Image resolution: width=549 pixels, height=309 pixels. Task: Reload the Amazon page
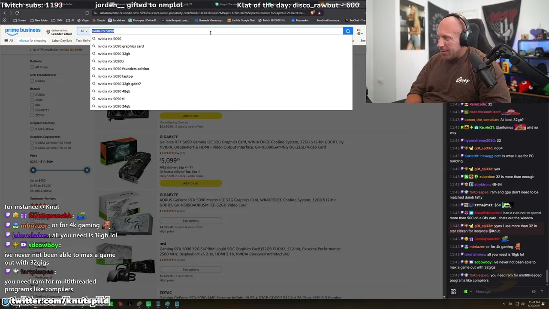[x=17, y=13]
